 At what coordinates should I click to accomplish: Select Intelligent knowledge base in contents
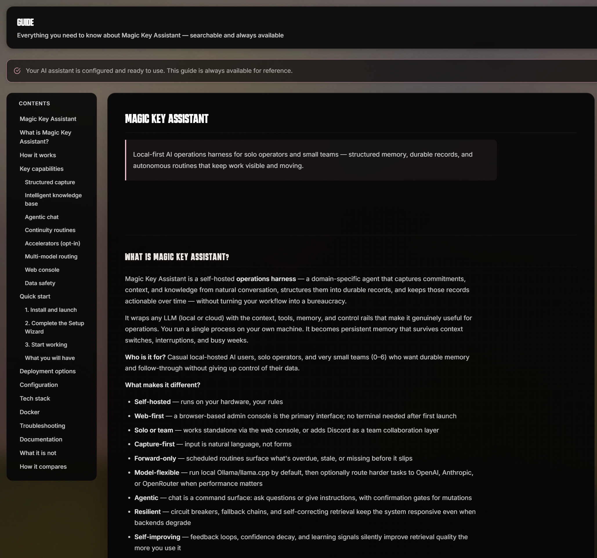pyautogui.click(x=53, y=199)
